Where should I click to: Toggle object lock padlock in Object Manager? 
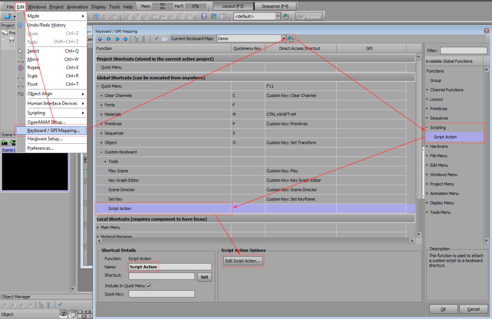click(73, 314)
